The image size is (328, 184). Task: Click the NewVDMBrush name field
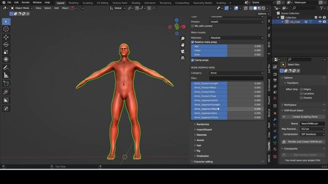313,124
